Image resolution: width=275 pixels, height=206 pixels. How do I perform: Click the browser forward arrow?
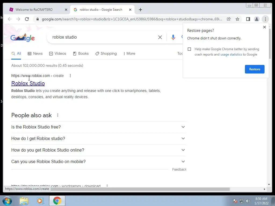coord(18,19)
